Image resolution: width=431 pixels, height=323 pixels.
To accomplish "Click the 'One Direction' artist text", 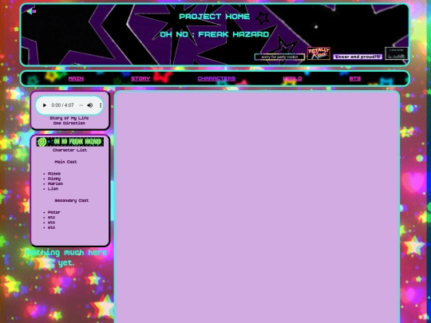I will coord(69,123).
